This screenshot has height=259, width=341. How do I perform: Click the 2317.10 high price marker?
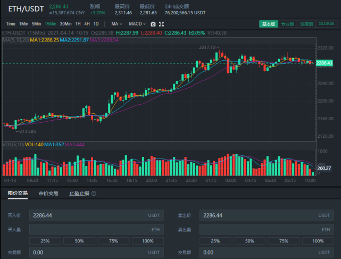click(x=209, y=47)
